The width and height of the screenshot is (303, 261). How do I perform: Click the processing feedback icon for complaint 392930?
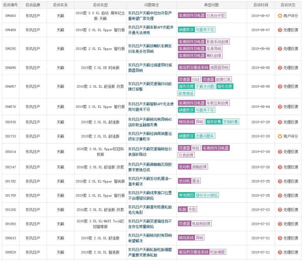[x=280, y=122]
